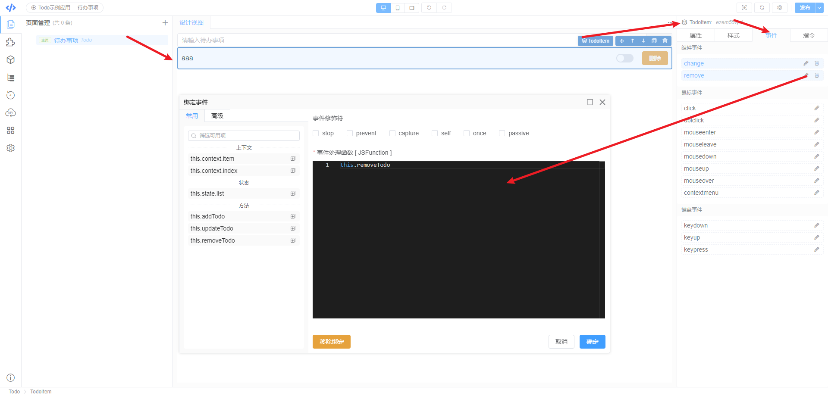Click 取消 to cancel the dialog

point(561,342)
